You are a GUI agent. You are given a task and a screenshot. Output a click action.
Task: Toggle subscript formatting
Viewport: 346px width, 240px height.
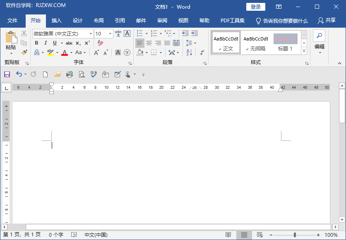[78, 43]
